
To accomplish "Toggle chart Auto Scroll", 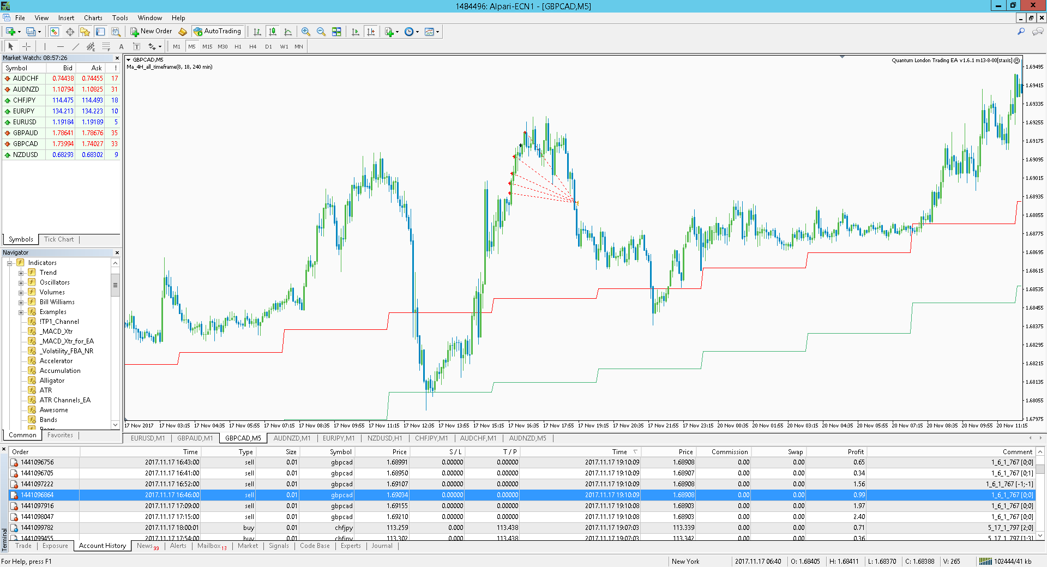I will pos(356,32).
